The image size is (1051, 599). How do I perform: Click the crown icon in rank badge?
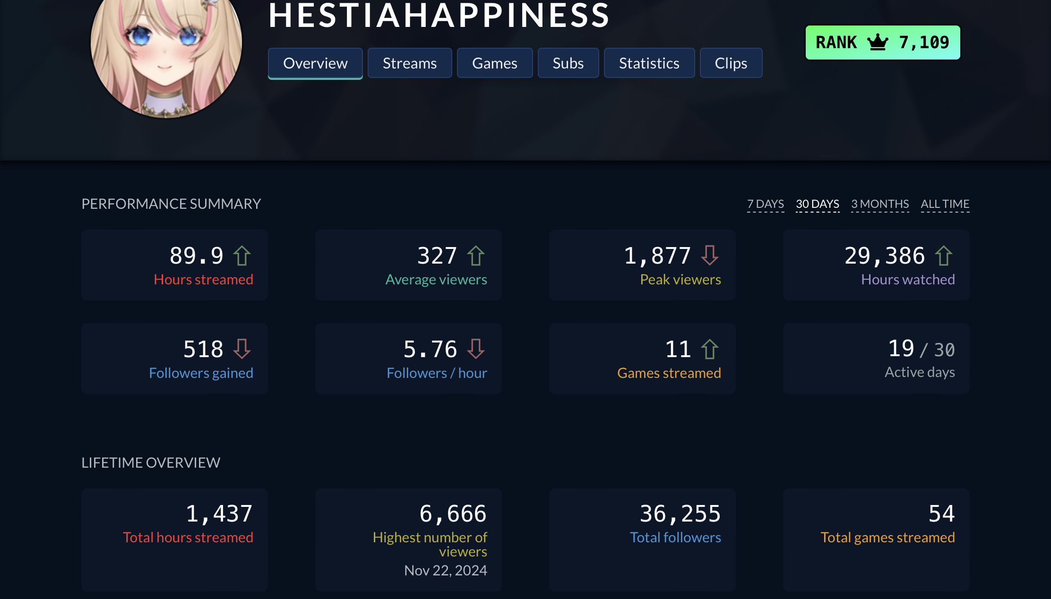point(878,42)
